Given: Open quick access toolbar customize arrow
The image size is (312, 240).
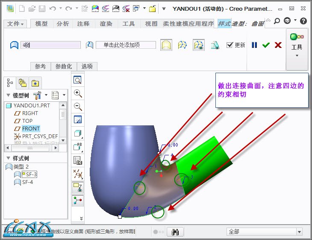Looking at the screenshot, I should coord(164,9).
